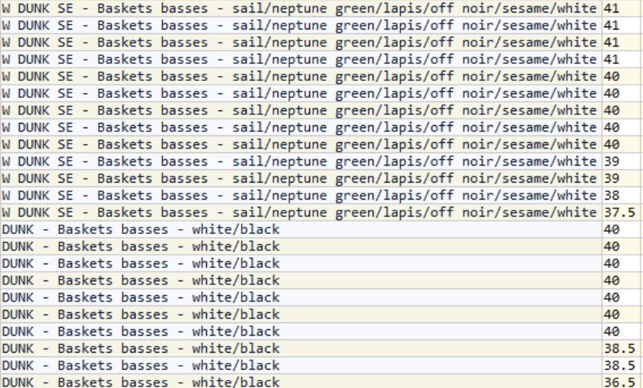
Task: Select the size cell showing 36.5
Action: point(622,382)
